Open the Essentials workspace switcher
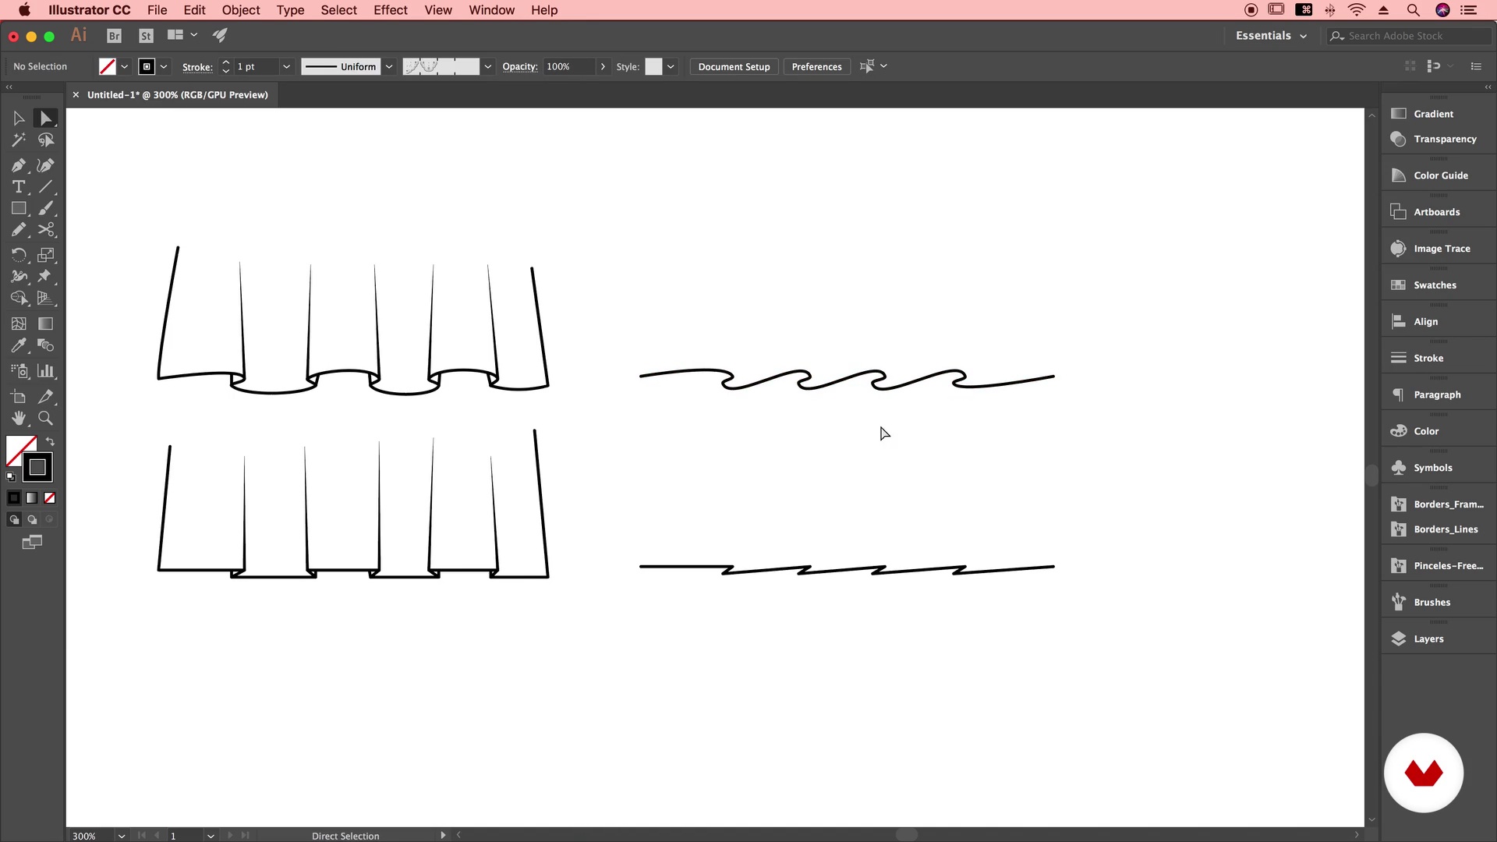1497x842 pixels. click(1271, 36)
